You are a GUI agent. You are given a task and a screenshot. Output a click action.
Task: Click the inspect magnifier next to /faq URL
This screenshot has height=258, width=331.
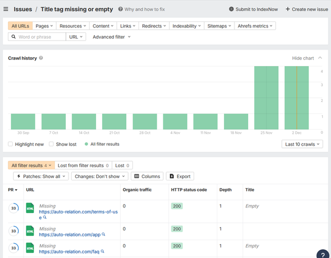coord(103,251)
